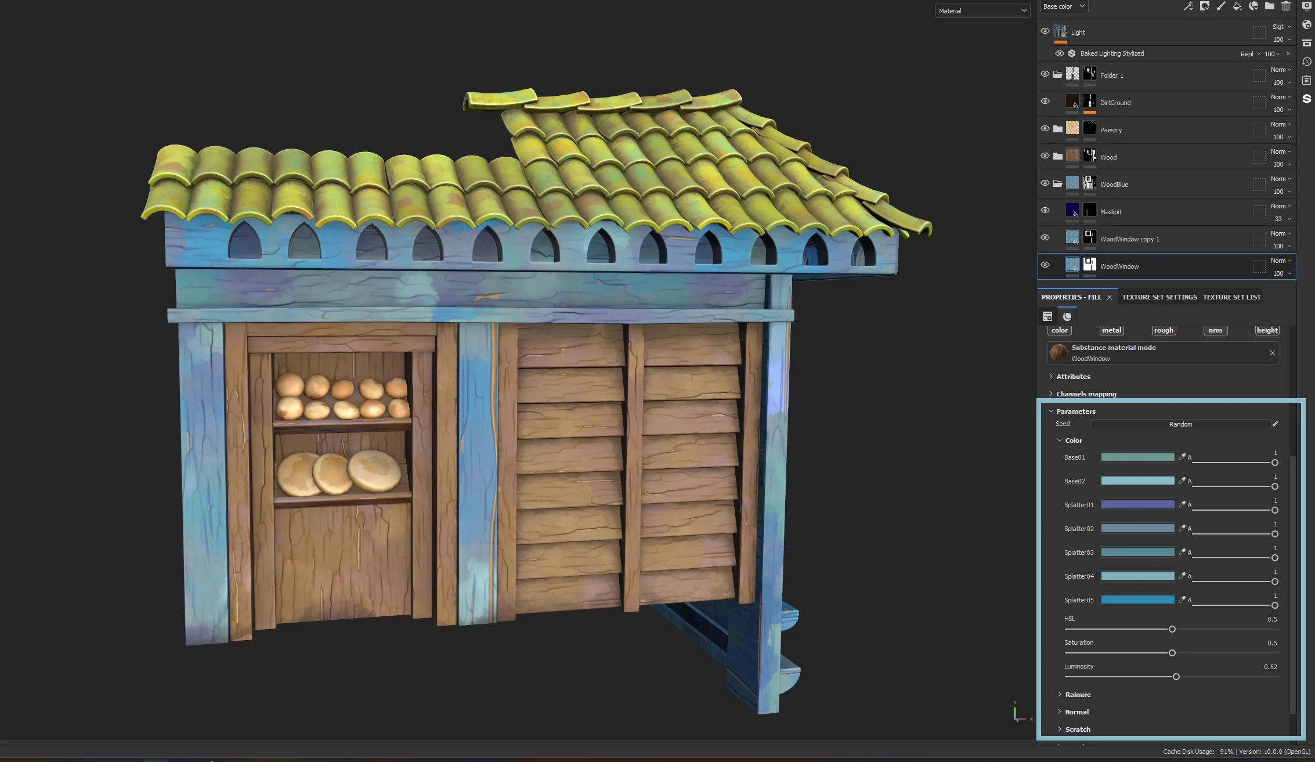Open the Base color channel dropdown

coord(1063,6)
